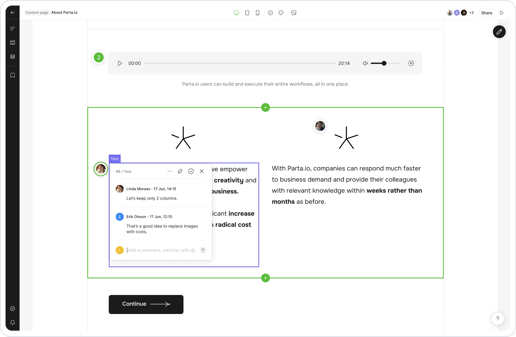Open the outline menu icon in sidebar
Image resolution: width=516 pixels, height=337 pixels.
12,29
